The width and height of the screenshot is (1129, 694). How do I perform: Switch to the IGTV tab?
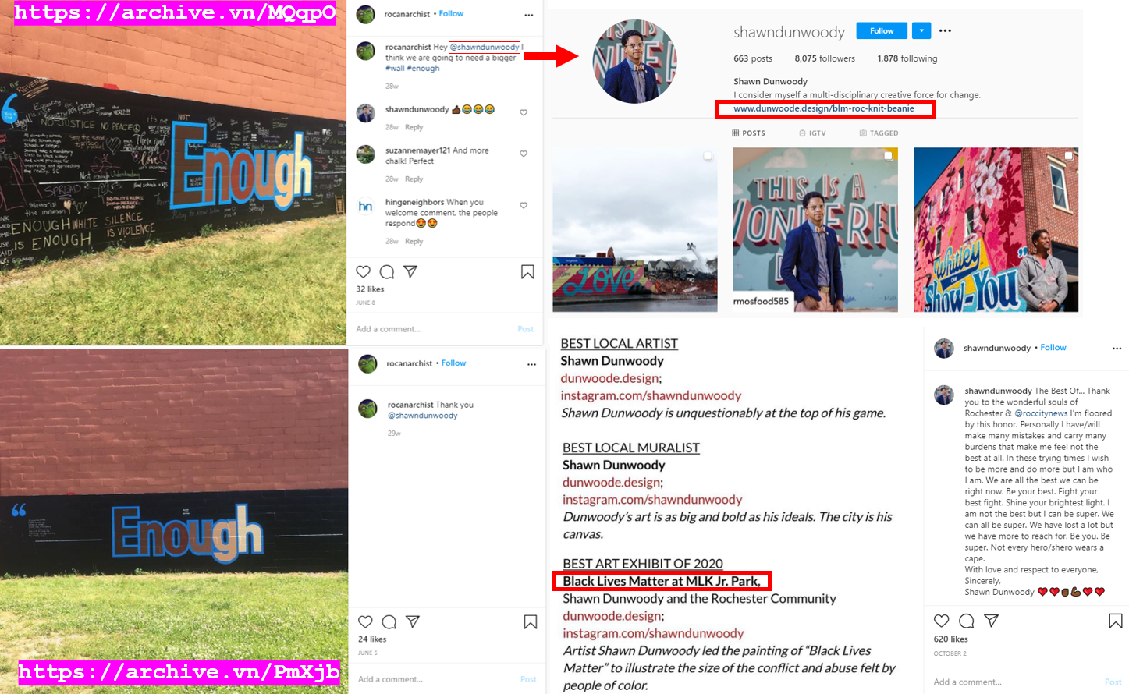tap(812, 133)
